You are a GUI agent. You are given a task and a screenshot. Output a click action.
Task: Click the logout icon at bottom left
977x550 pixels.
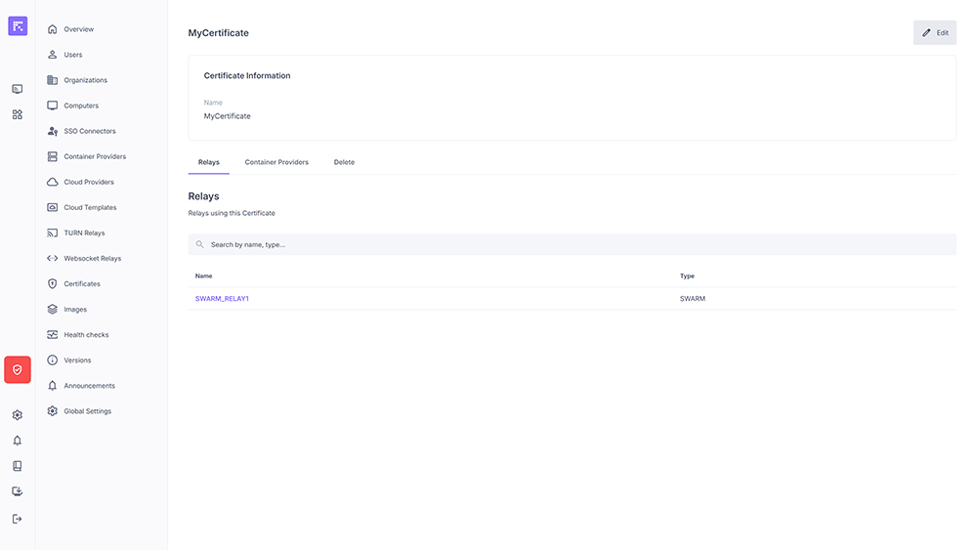click(18, 519)
